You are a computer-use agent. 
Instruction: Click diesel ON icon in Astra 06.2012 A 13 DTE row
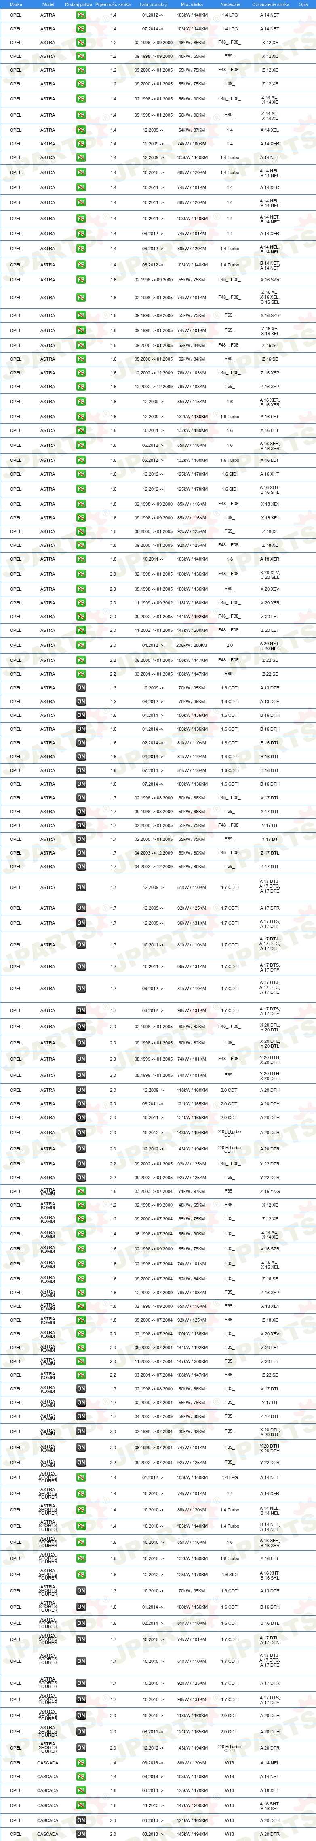click(x=80, y=701)
